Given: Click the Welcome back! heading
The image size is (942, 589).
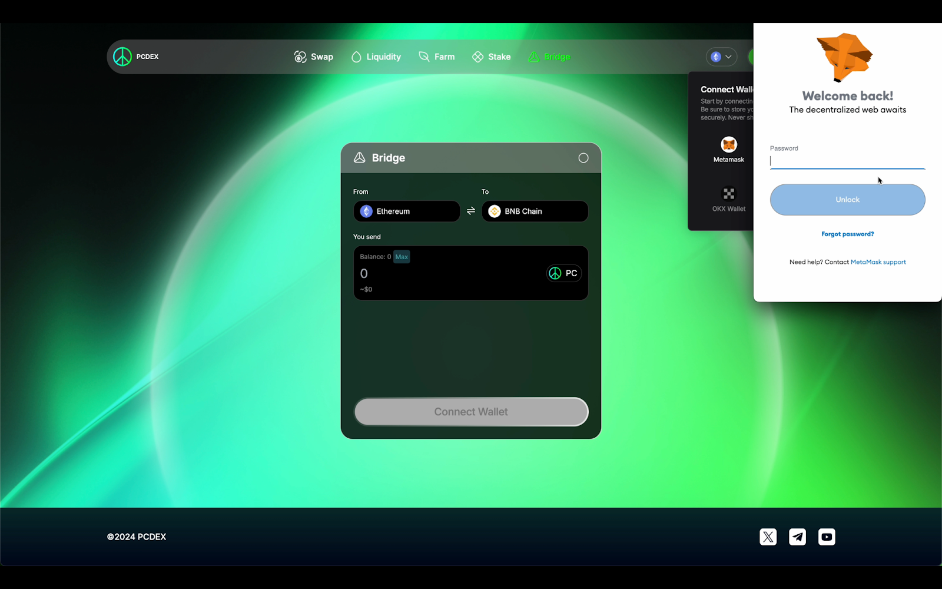Looking at the screenshot, I should (848, 96).
